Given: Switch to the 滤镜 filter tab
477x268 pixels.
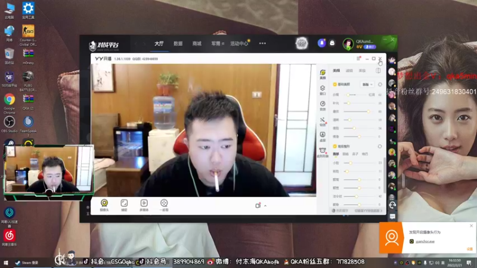Looking at the screenshot, I should click(349, 70).
